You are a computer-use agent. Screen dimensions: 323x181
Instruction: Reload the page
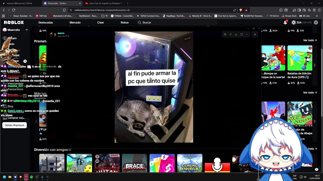click(14, 10)
